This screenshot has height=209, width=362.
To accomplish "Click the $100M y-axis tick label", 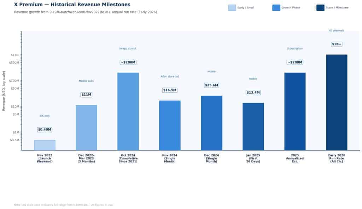I will [x=14, y=81].
